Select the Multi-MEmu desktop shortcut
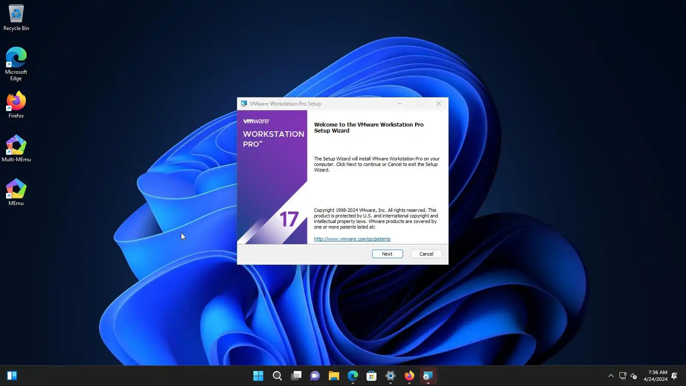This screenshot has width=686, height=386. point(16,148)
